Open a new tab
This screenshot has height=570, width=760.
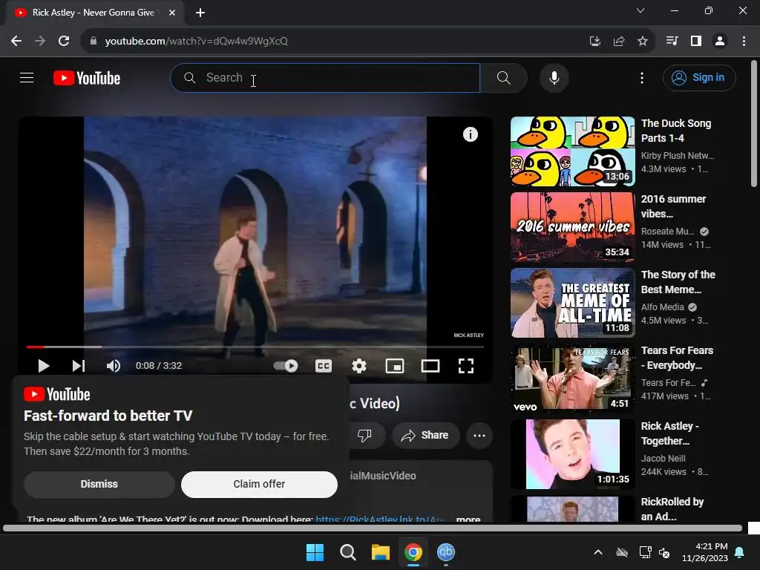tap(200, 13)
